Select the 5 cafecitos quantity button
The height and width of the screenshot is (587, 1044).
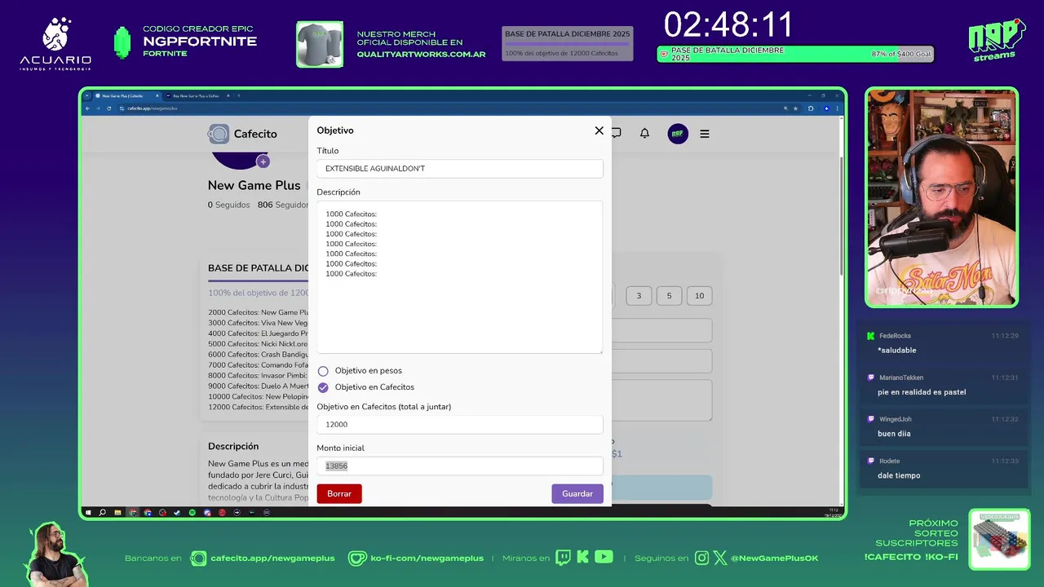click(669, 295)
